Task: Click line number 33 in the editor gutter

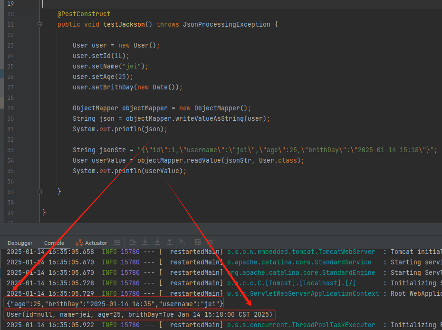Action: (10, 150)
